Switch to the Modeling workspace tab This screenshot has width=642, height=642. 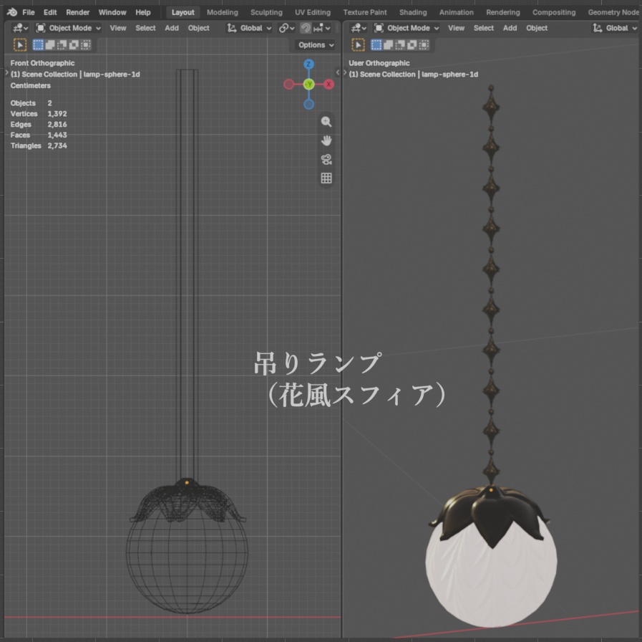coord(223,12)
